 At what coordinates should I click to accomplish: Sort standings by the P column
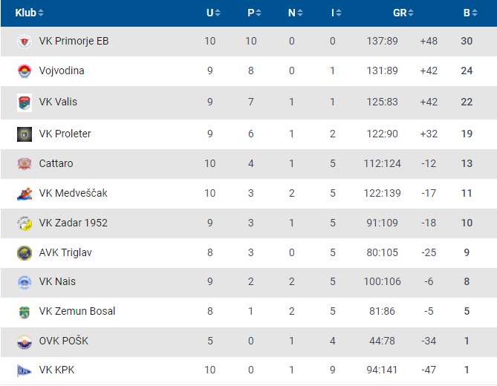pyautogui.click(x=254, y=13)
